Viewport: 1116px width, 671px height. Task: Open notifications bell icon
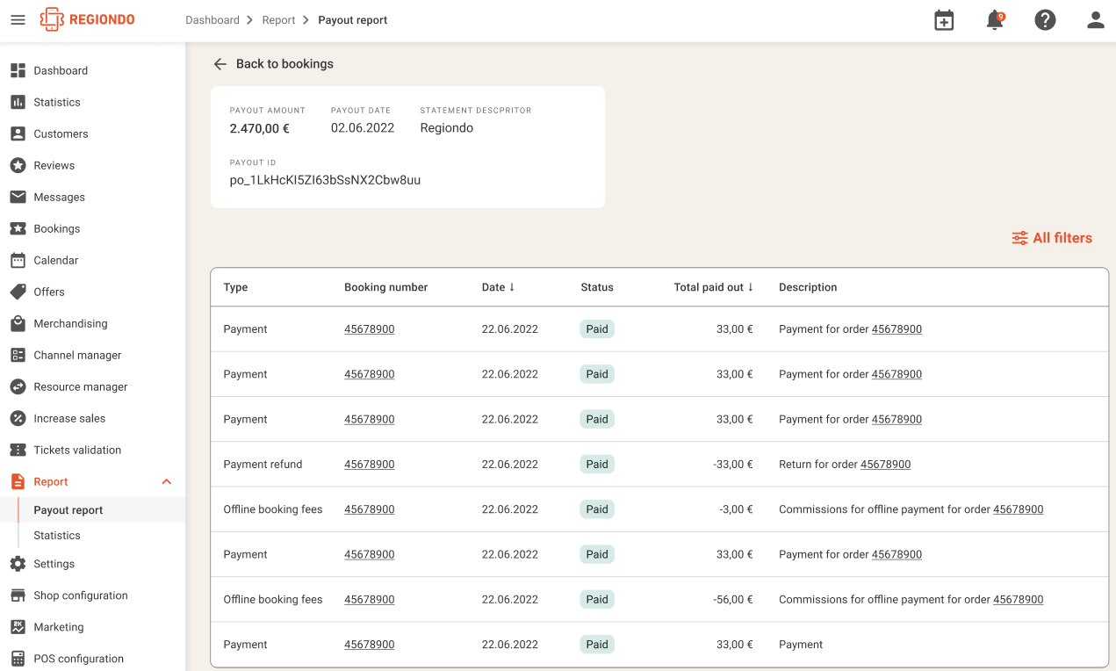[995, 20]
